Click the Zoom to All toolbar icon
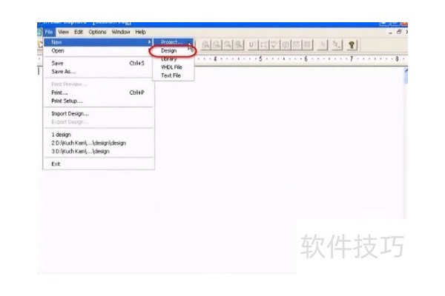The width and height of the screenshot is (445, 296). 239,45
